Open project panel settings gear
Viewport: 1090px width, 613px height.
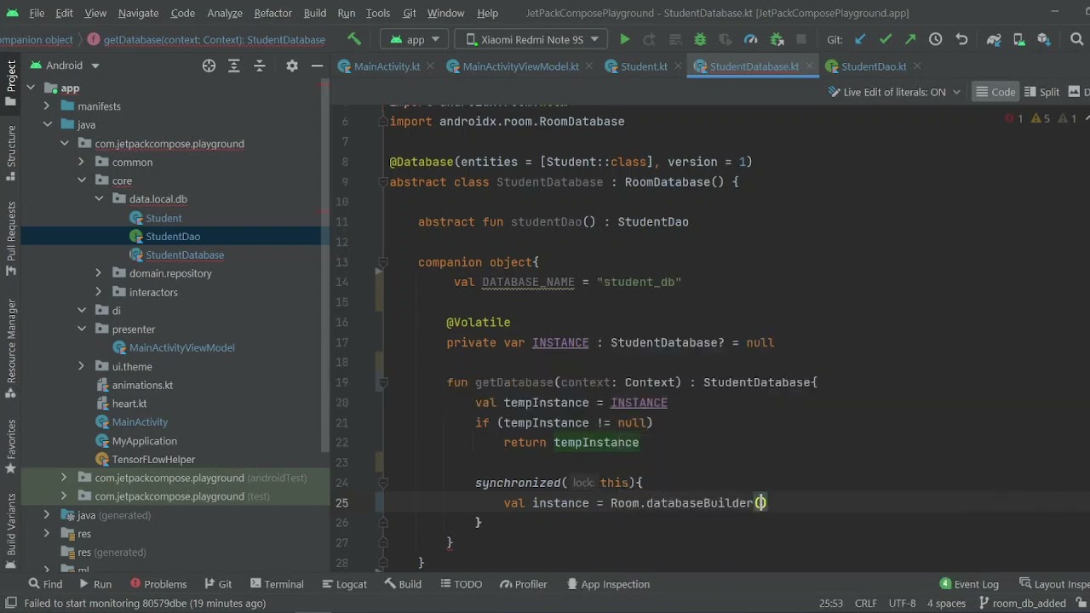(292, 66)
